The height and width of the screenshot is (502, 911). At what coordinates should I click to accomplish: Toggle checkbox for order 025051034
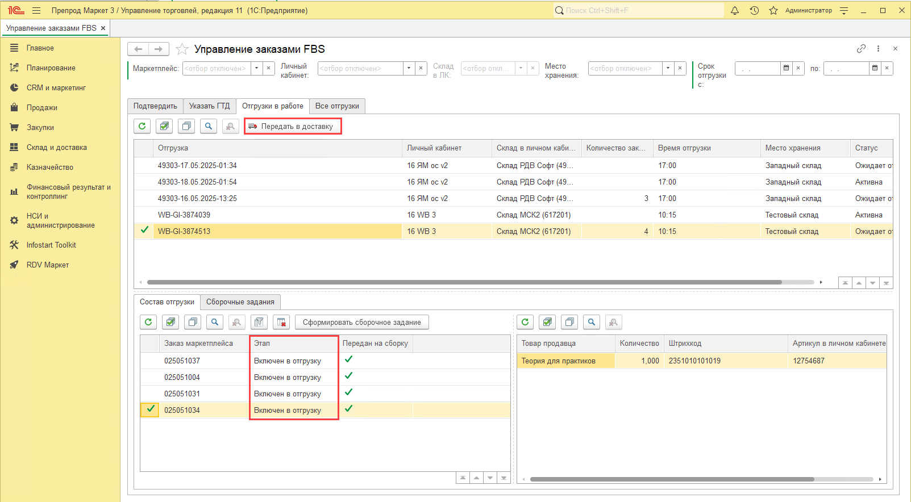151,409
